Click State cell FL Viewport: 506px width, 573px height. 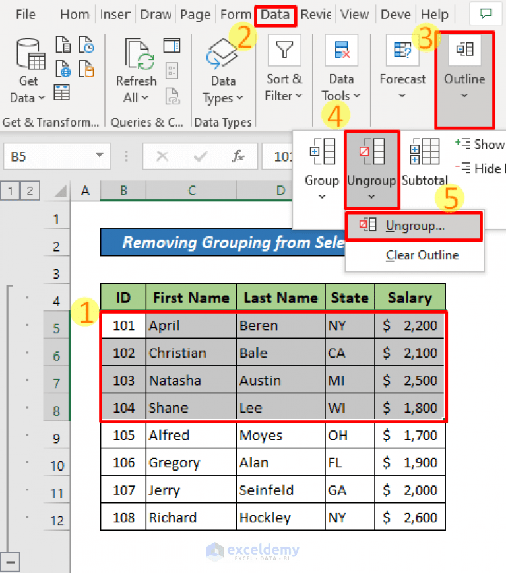point(350,462)
